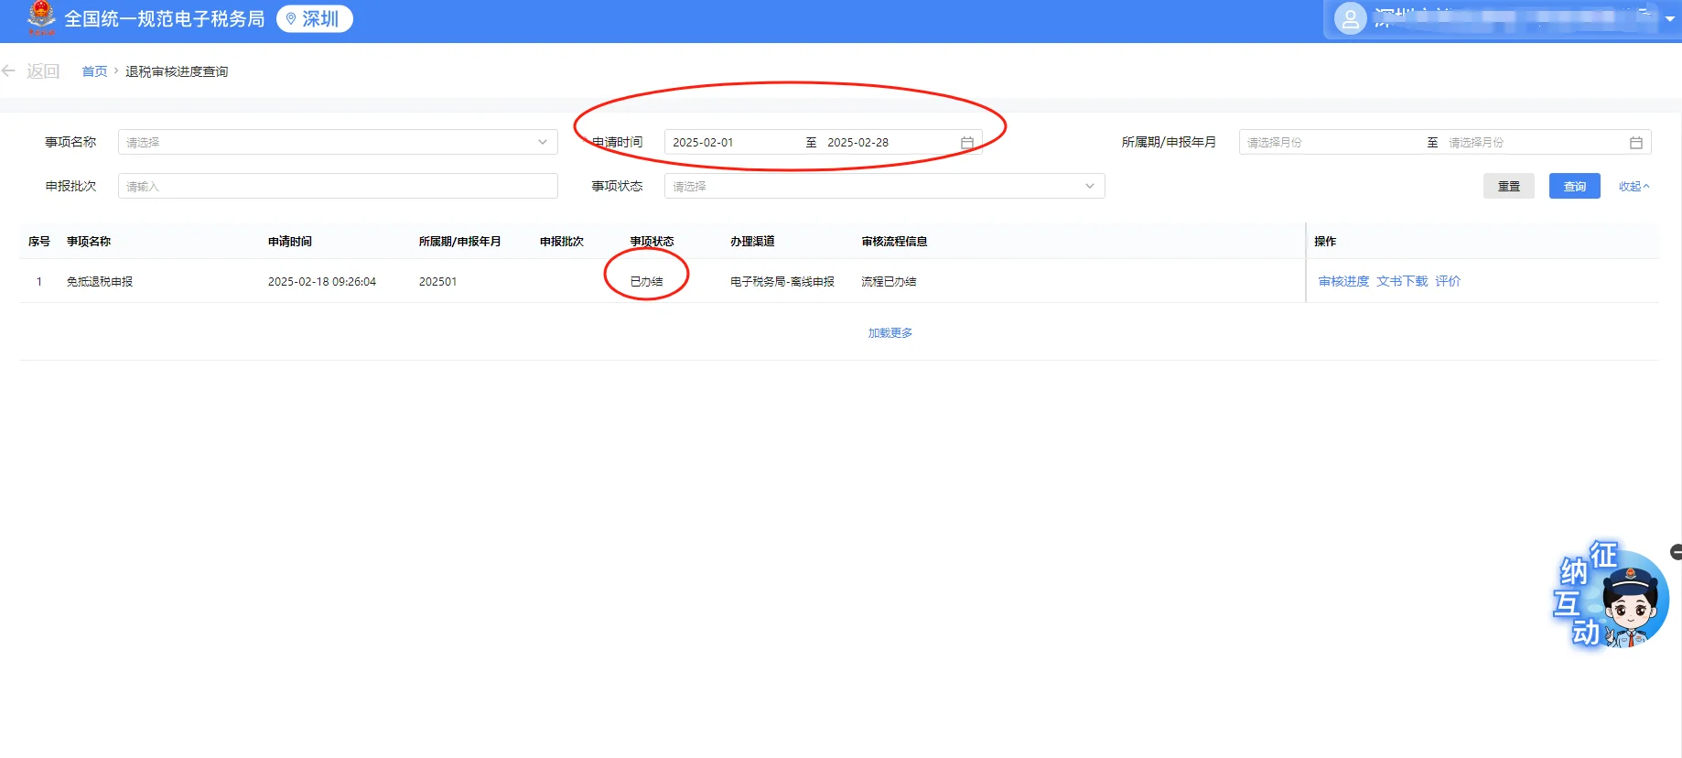The width and height of the screenshot is (1682, 758).
Task: Click the 免抵退税申报 cell
Action: point(100,281)
